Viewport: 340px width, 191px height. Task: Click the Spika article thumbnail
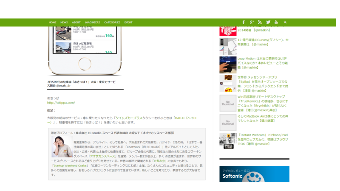(x=228, y=84)
